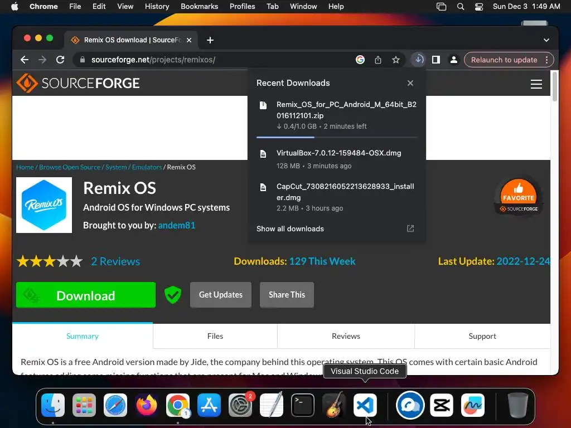Click the Get Updates button
The image size is (571, 428).
click(221, 295)
